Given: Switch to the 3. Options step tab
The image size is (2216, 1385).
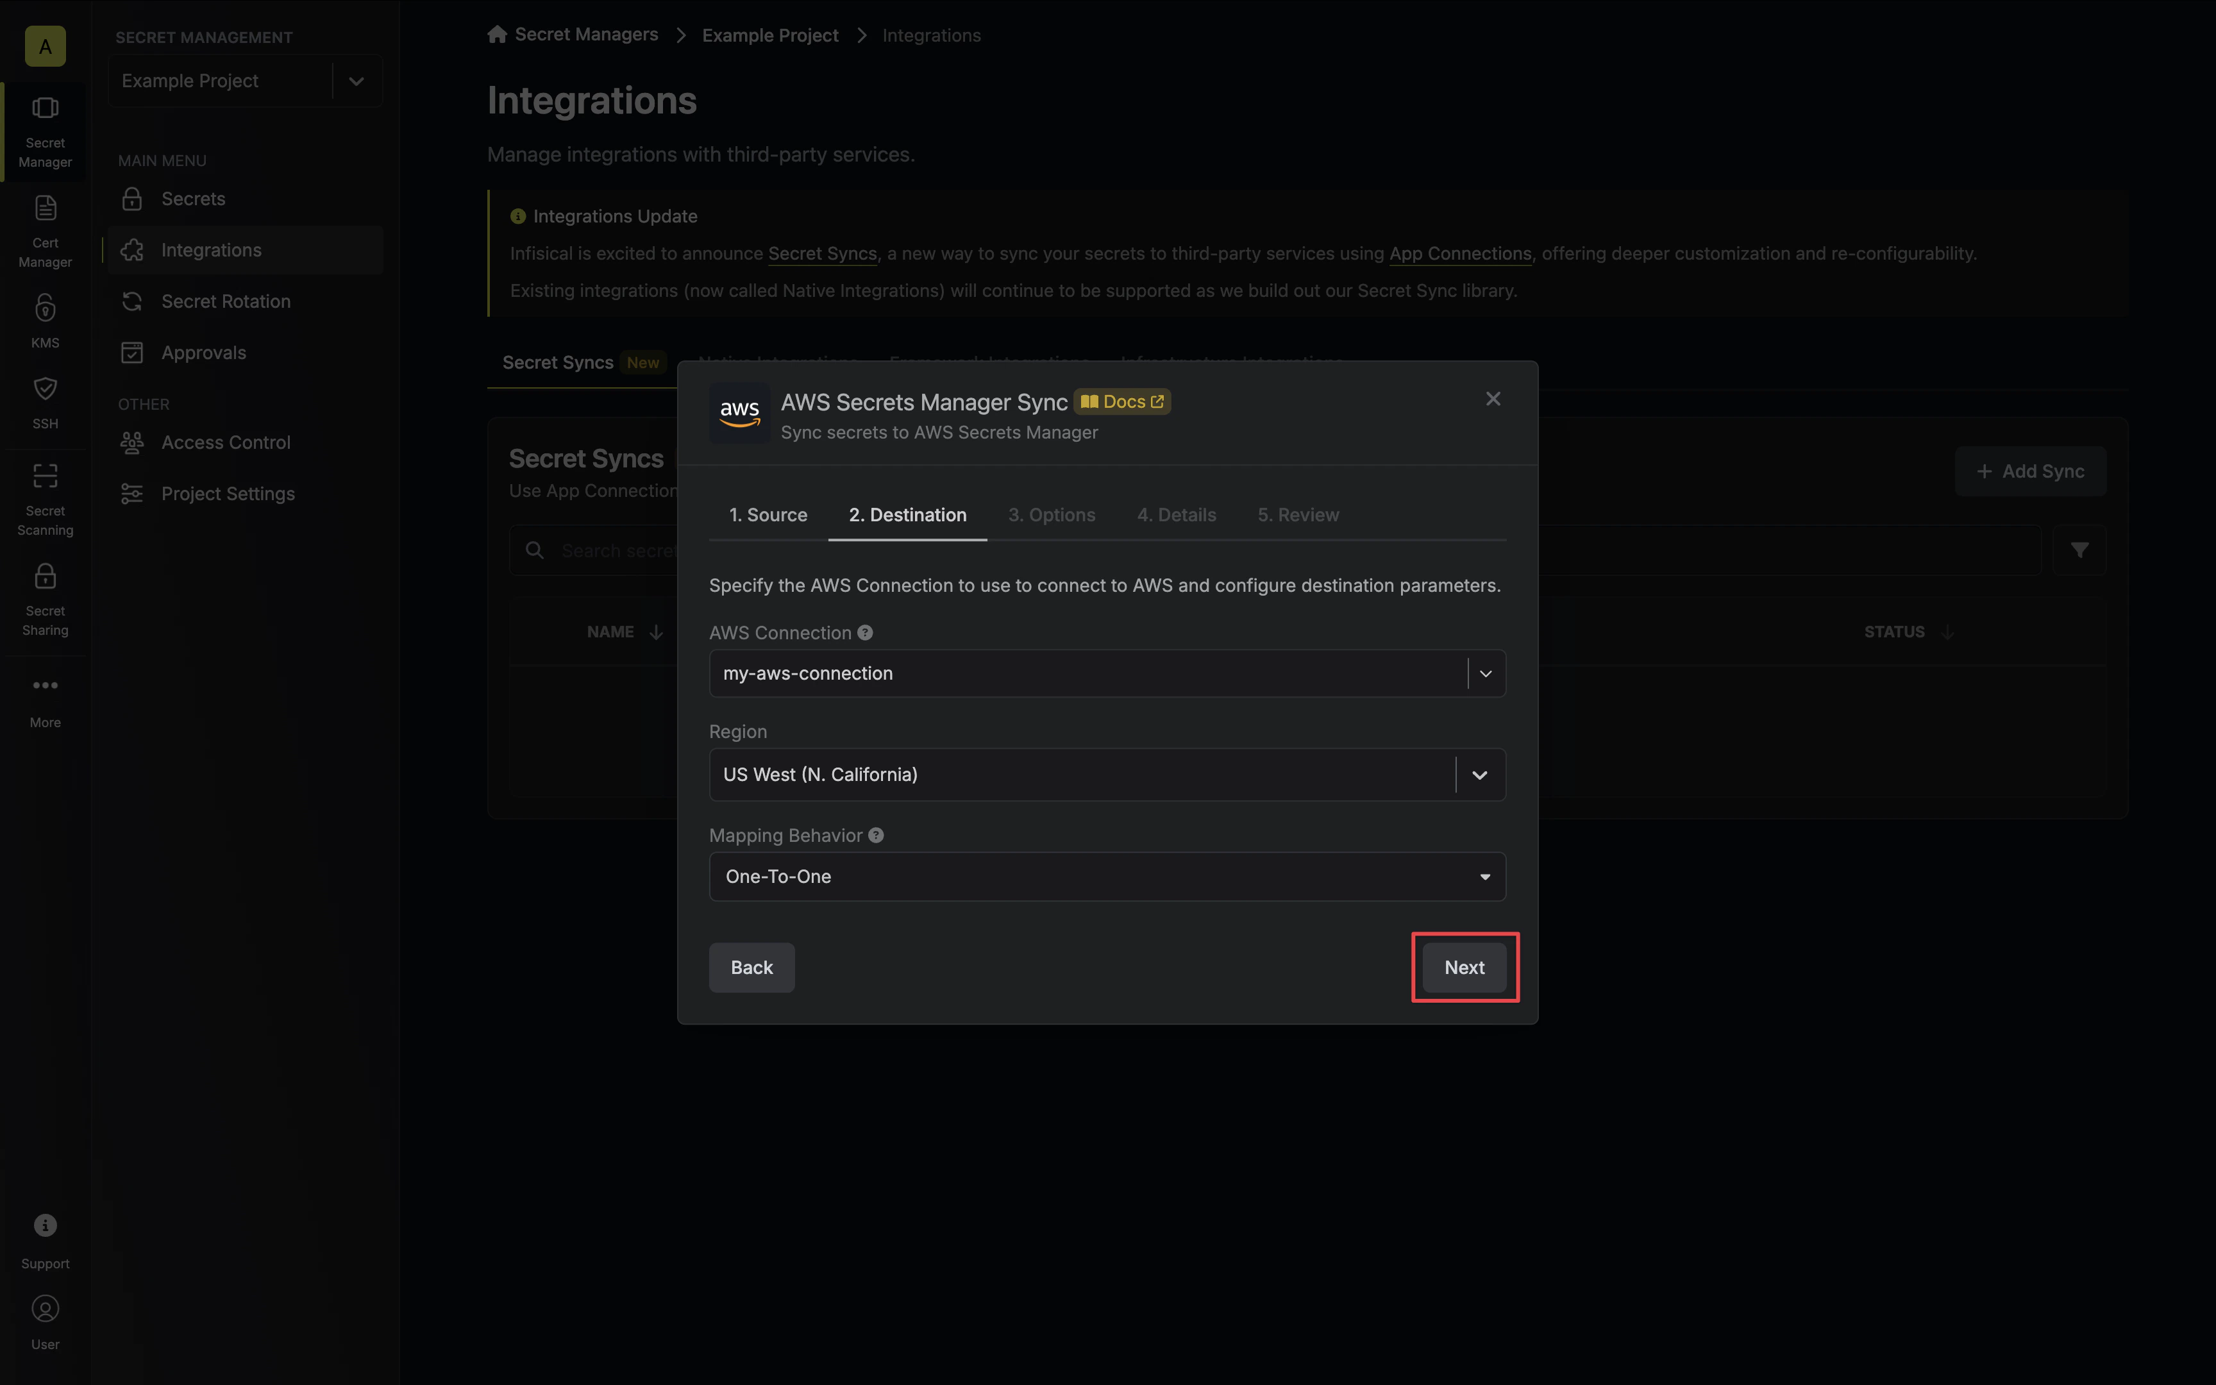Looking at the screenshot, I should coord(1052,515).
